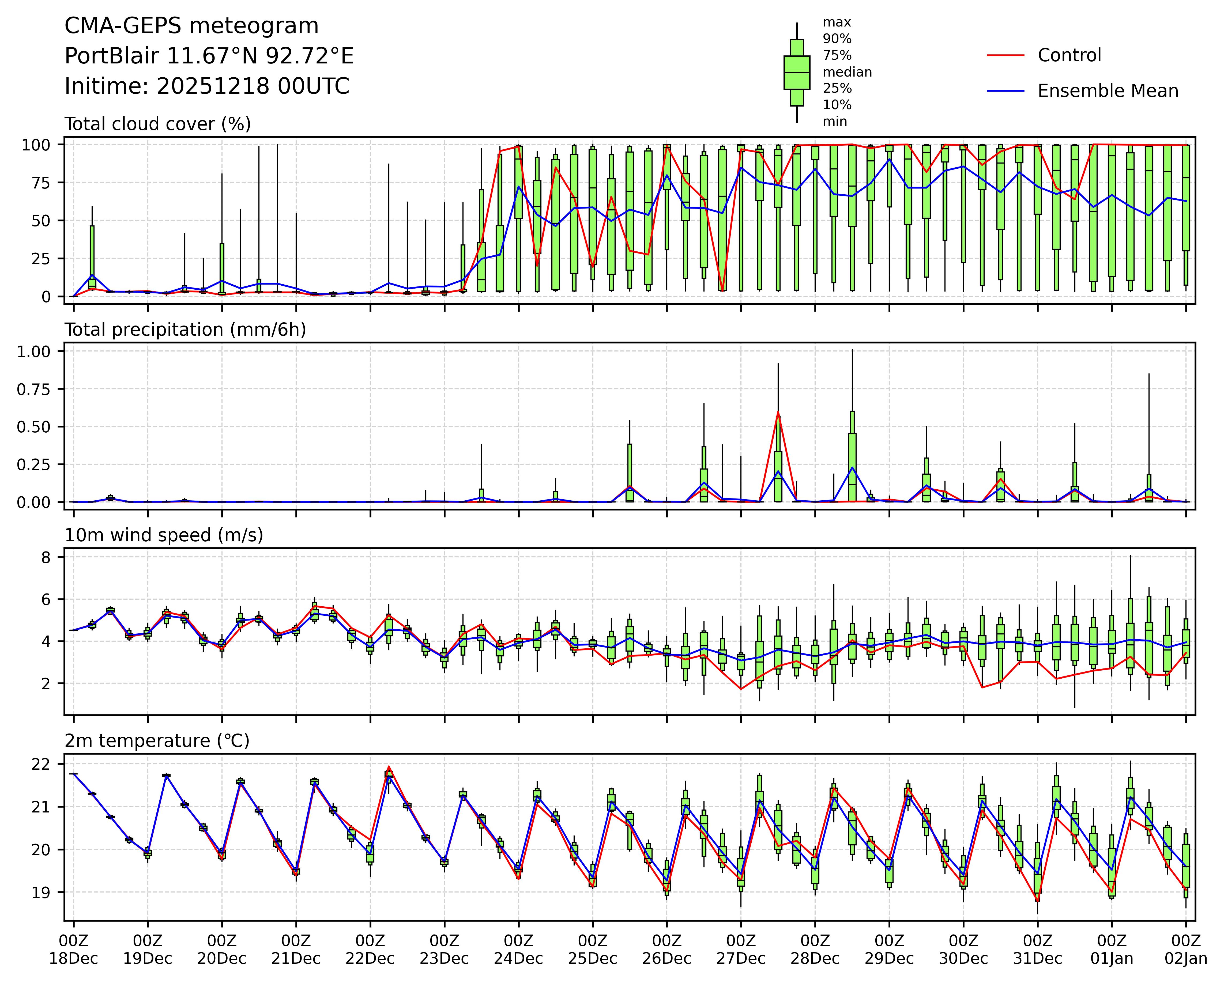Click the '90%' label in boxplot legend
This screenshot has height=983, width=1224.
click(837, 39)
